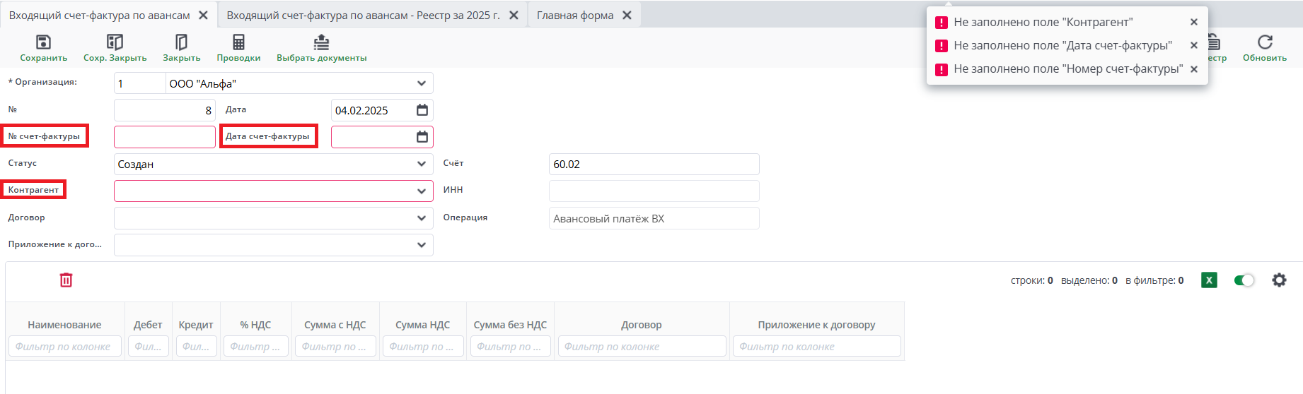Open Выбрать документы from toolbar
Image resolution: width=1303 pixels, height=394 pixels.
(321, 43)
